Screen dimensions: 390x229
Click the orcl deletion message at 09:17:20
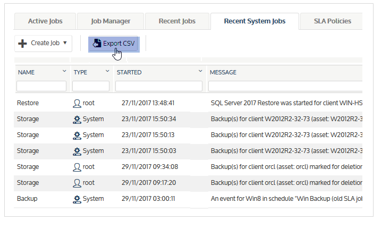(286, 182)
